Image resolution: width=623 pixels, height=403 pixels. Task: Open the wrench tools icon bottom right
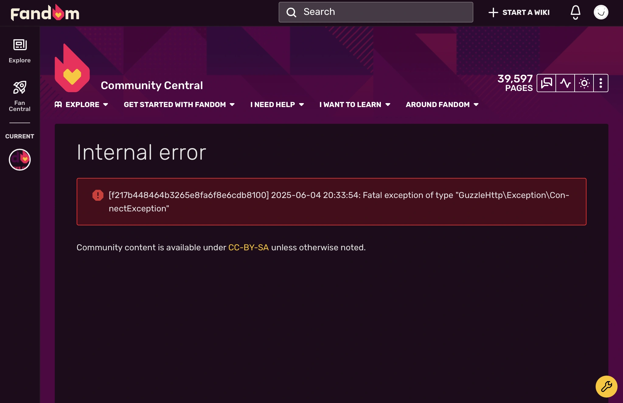coord(606,387)
